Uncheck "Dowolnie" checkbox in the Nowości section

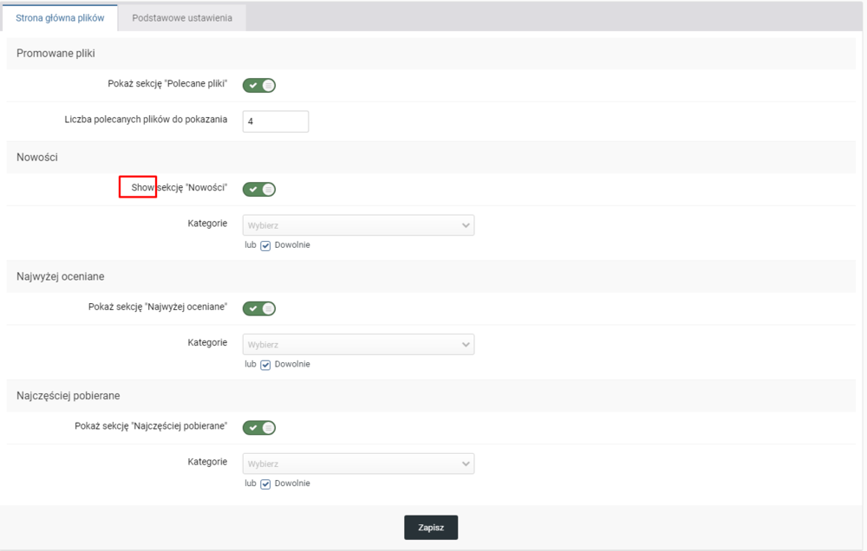266,245
